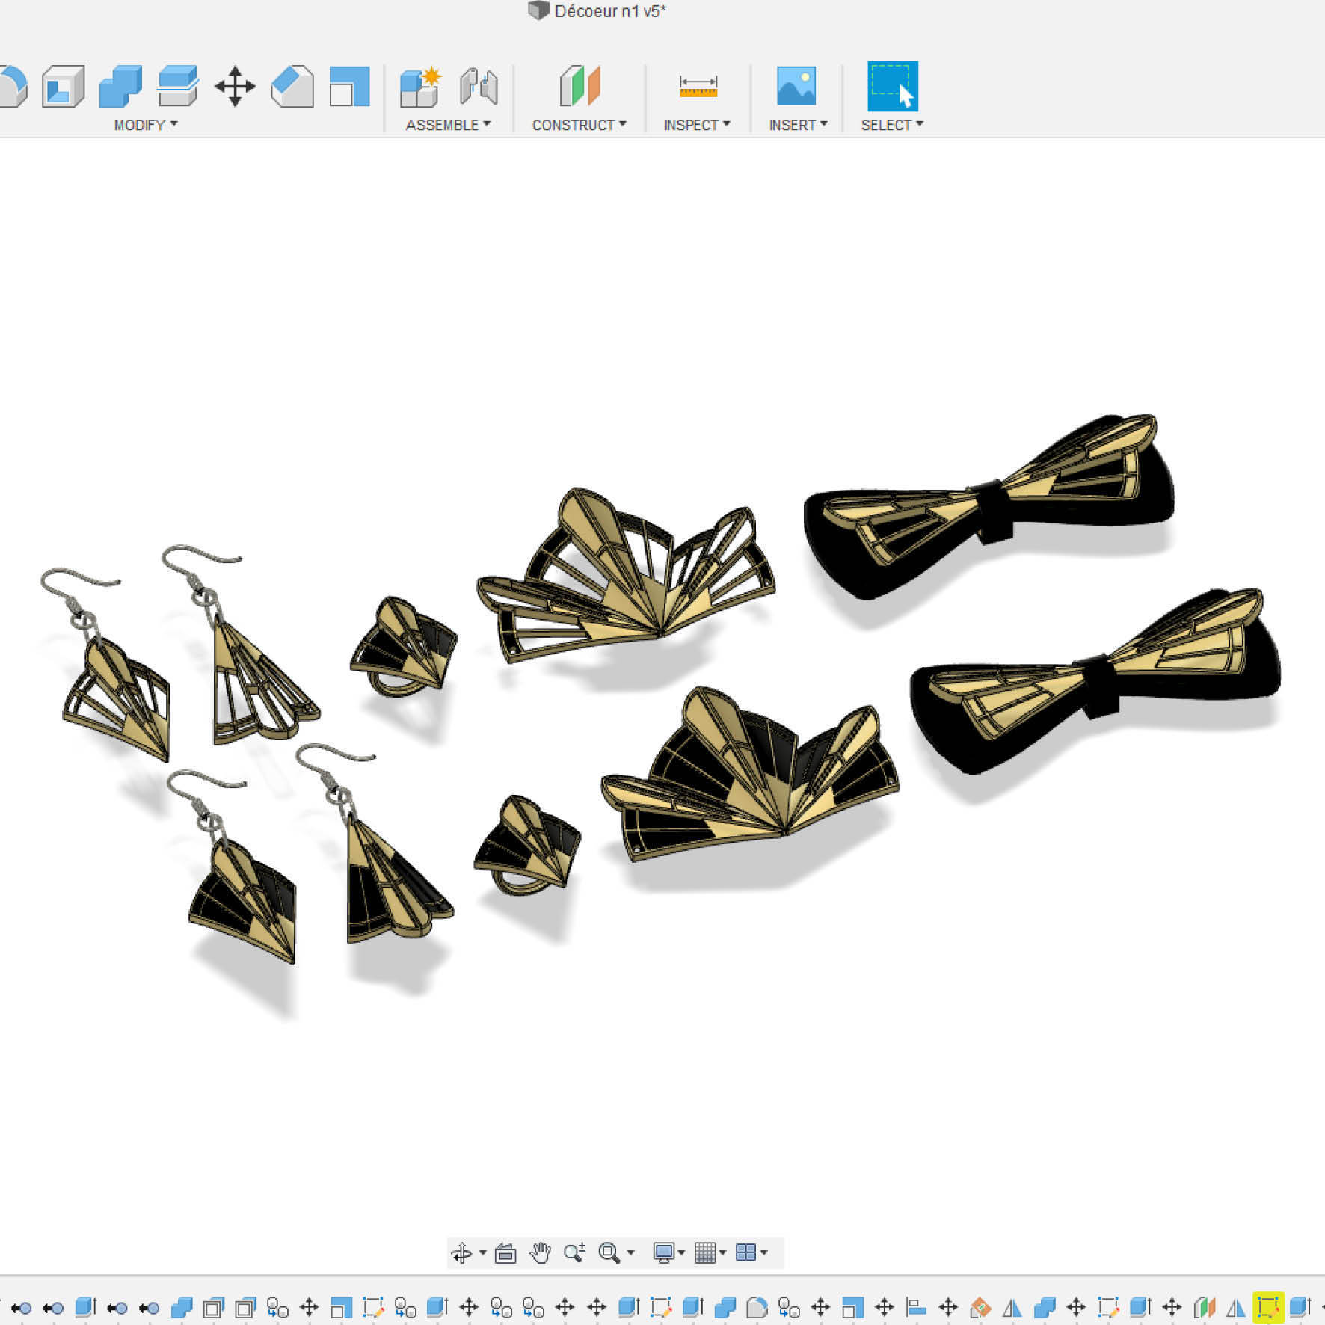Open the Joint tool icon
This screenshot has height=1325, width=1325.
coord(479,87)
